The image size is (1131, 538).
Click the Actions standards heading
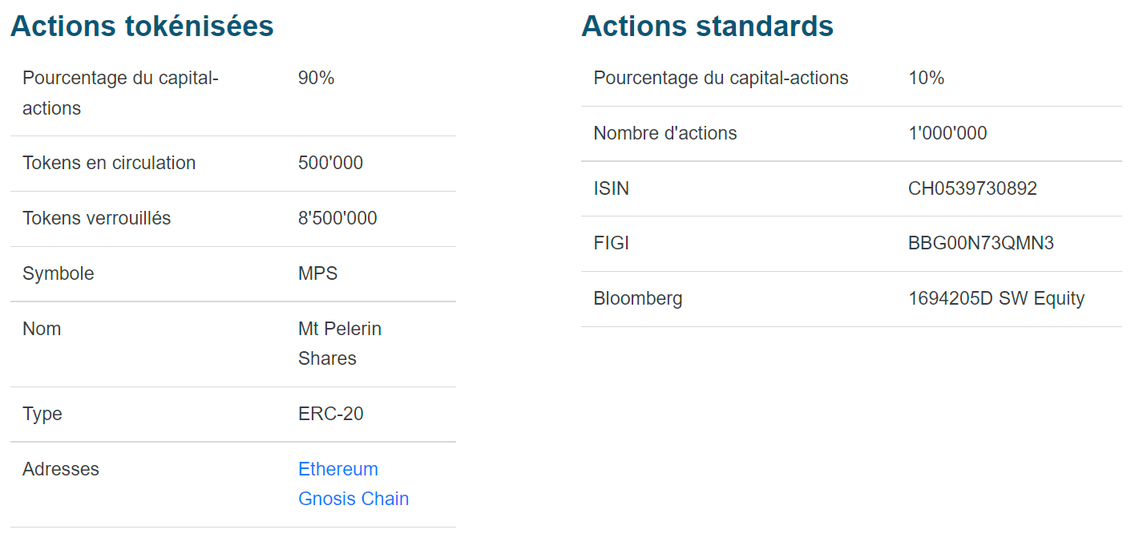coord(707,26)
